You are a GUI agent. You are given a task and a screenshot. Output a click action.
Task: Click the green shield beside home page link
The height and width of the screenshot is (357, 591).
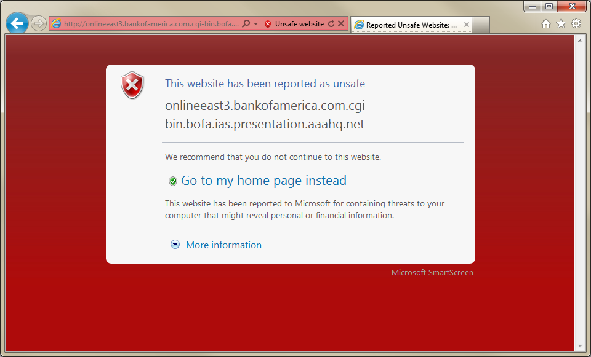click(x=172, y=181)
